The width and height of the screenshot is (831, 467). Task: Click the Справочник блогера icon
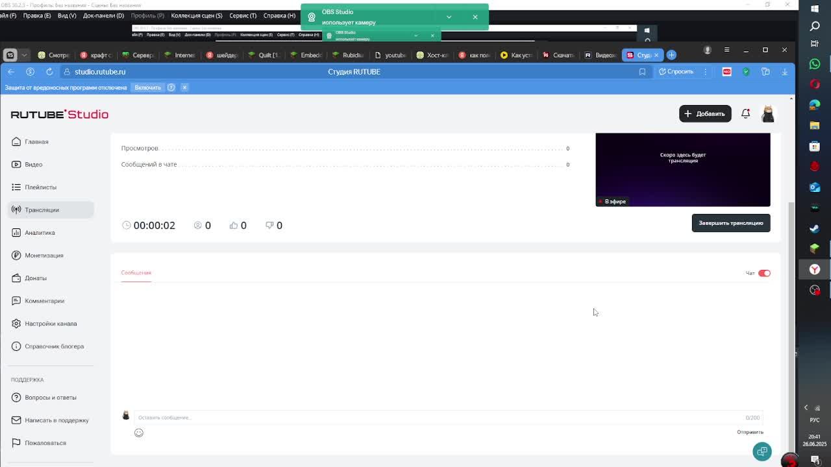click(16, 346)
